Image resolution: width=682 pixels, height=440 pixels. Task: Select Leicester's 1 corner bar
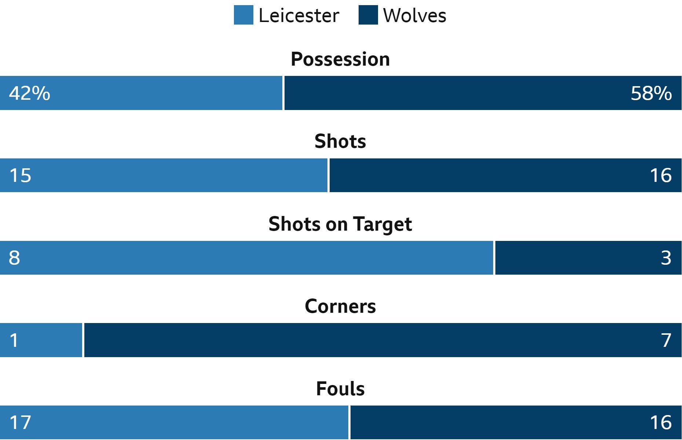pos(41,340)
